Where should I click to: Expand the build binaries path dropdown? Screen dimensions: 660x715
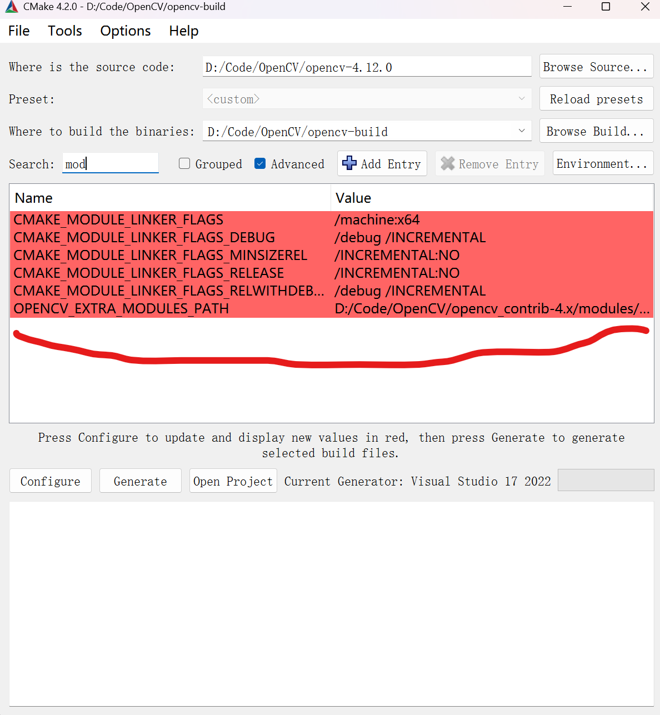522,131
